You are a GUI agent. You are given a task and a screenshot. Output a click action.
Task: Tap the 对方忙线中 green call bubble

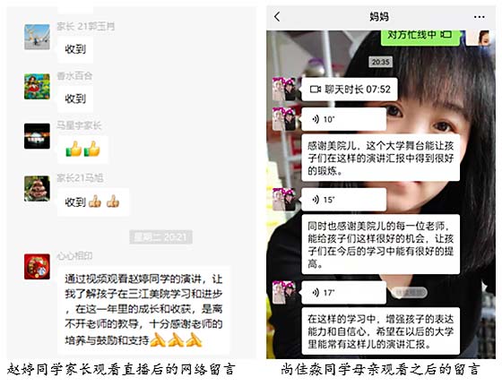(x=420, y=36)
